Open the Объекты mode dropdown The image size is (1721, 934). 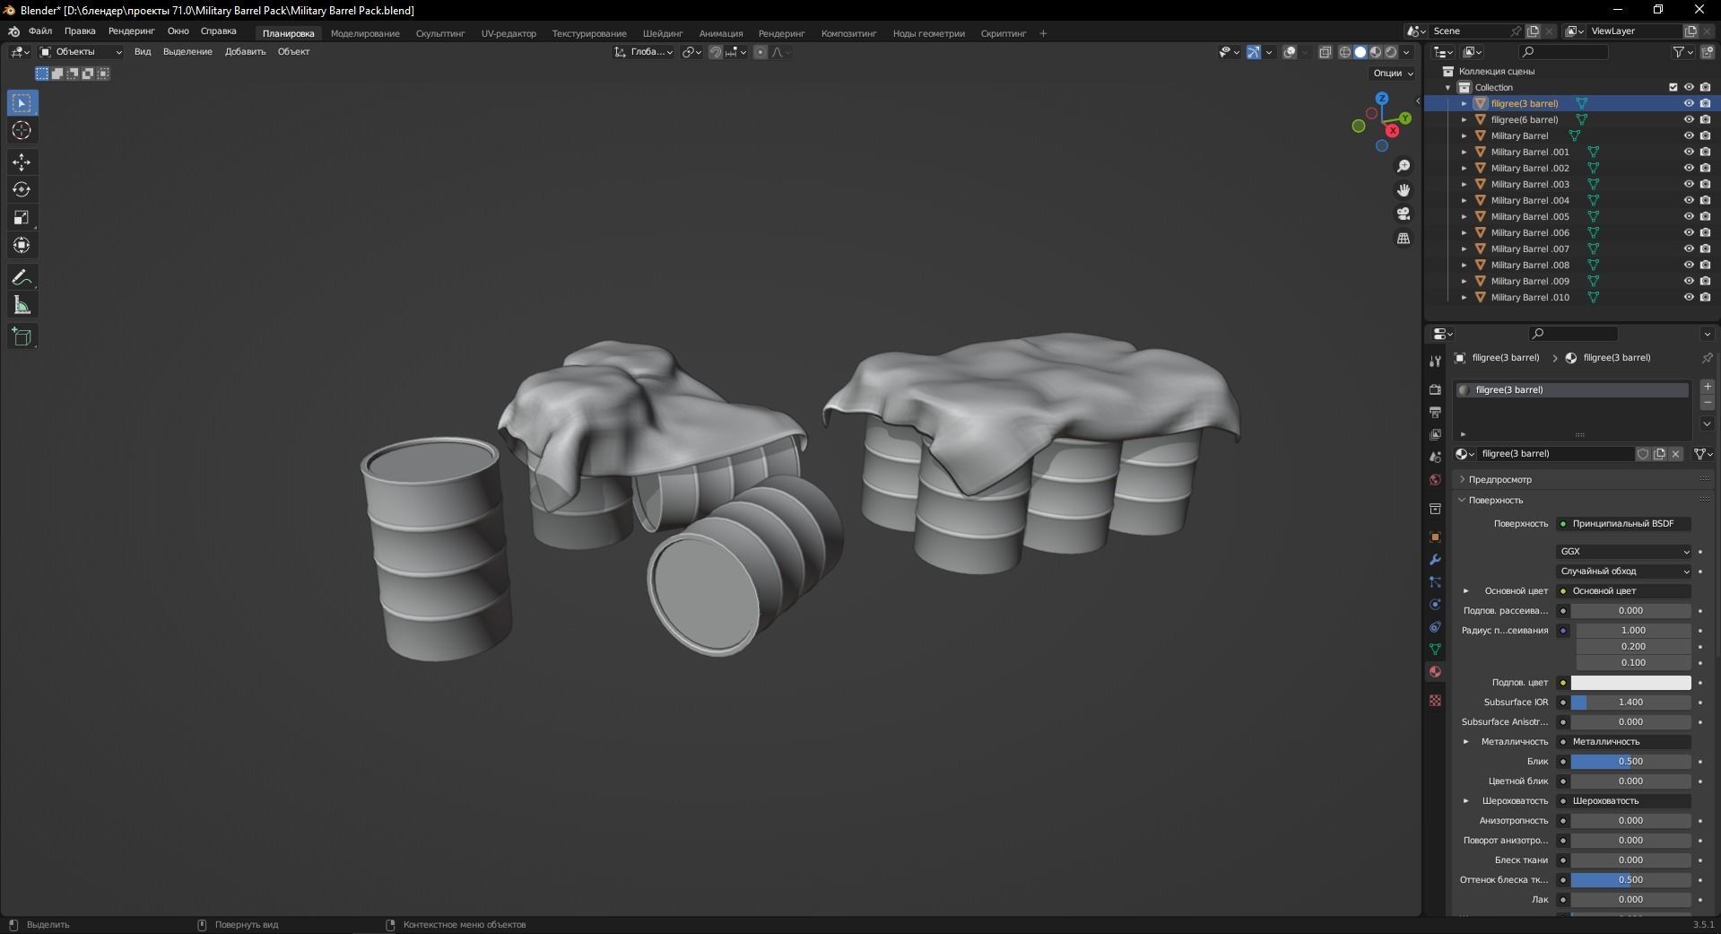coord(81,52)
